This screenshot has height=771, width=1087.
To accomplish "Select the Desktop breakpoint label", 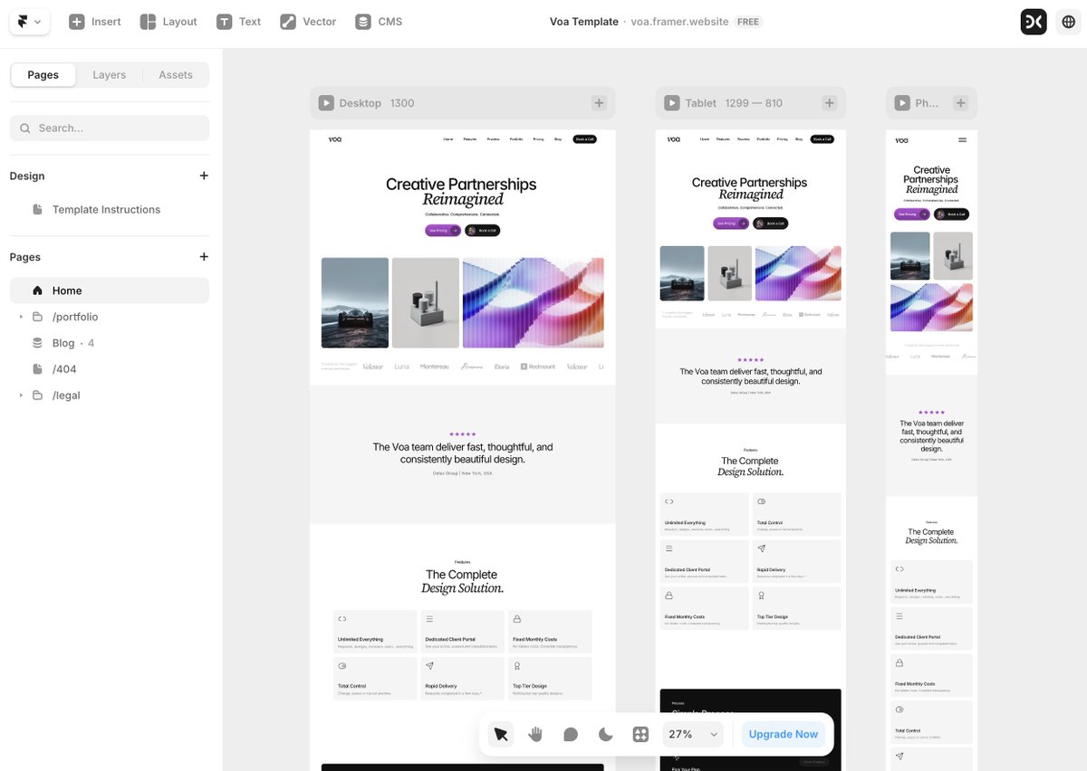I will tap(361, 103).
